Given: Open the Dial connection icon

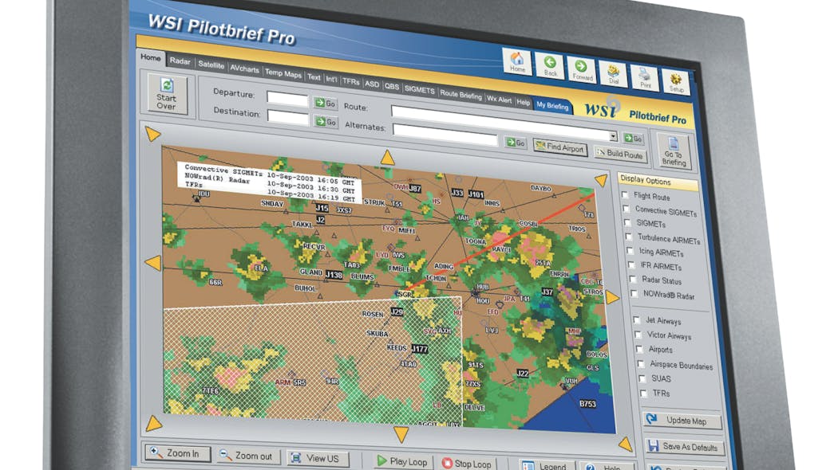Looking at the screenshot, I should coord(613,73).
